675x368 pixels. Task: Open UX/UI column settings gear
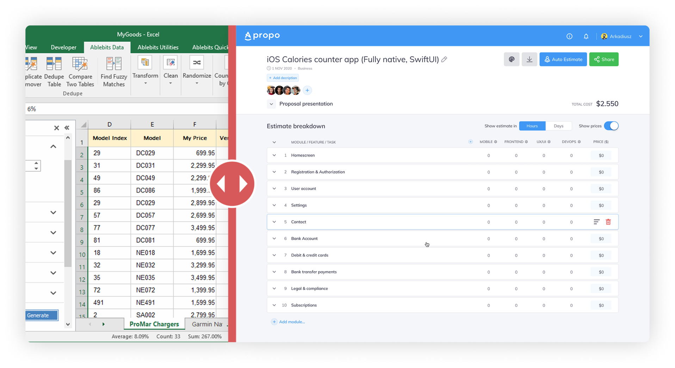point(549,142)
